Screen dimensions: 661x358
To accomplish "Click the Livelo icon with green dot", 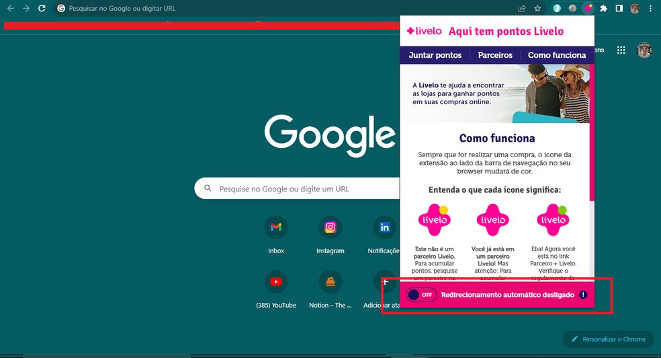I will [x=553, y=220].
